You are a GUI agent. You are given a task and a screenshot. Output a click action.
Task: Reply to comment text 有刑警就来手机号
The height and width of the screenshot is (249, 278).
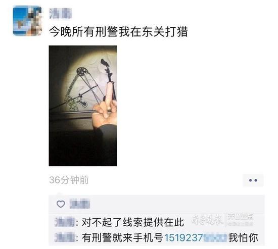click(122, 238)
